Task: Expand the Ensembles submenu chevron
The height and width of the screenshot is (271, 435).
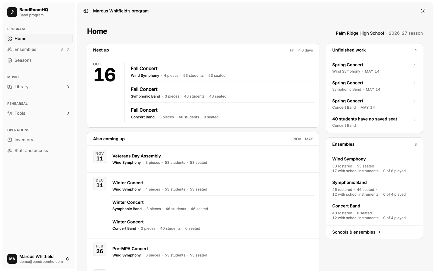Action: pos(68,49)
